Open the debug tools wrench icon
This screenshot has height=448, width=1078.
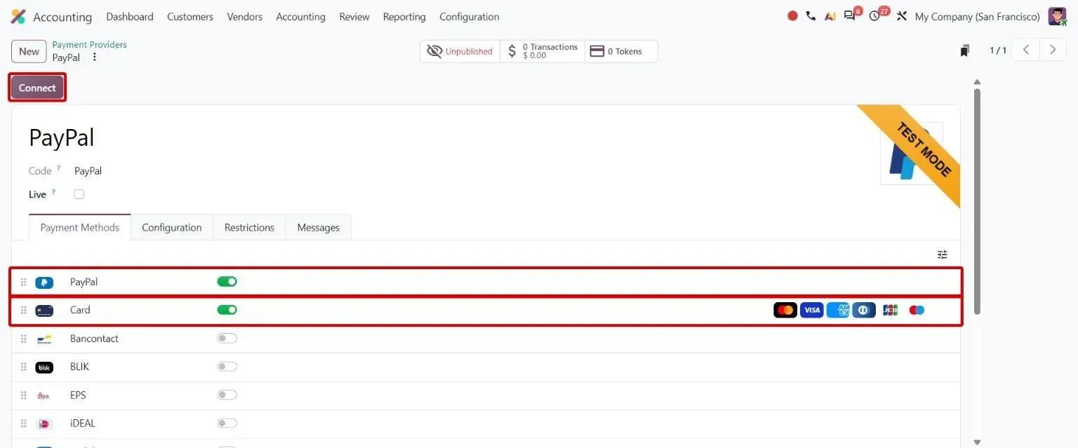point(902,16)
